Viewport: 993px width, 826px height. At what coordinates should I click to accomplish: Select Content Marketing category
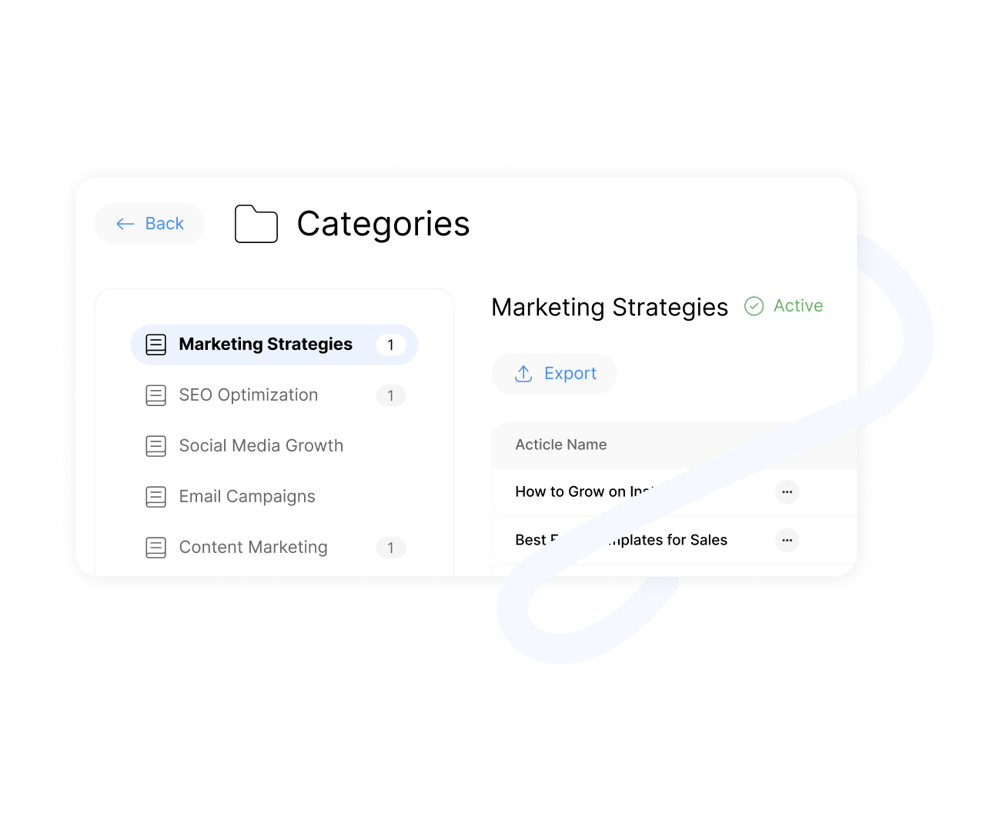click(x=253, y=548)
